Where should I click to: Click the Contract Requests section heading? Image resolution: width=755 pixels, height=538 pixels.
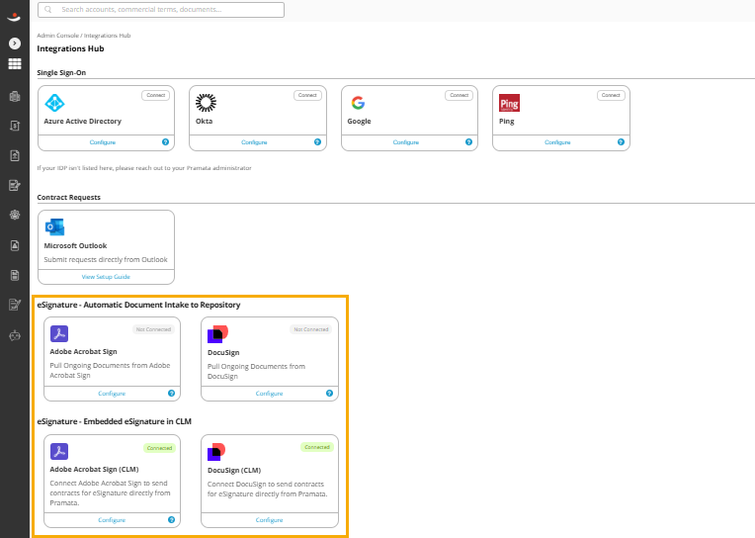coord(69,197)
